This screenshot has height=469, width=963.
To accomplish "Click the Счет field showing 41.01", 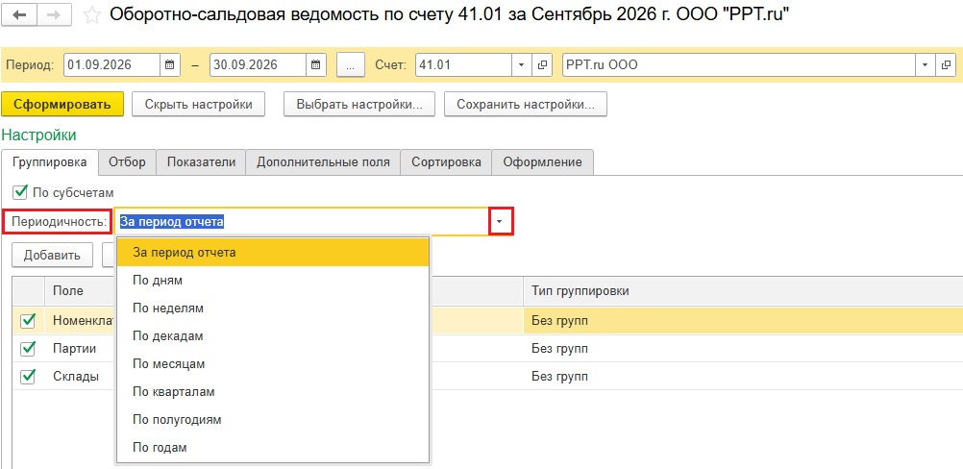I will click(x=463, y=64).
